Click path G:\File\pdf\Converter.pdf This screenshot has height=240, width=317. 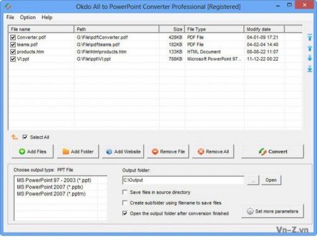[102, 37]
